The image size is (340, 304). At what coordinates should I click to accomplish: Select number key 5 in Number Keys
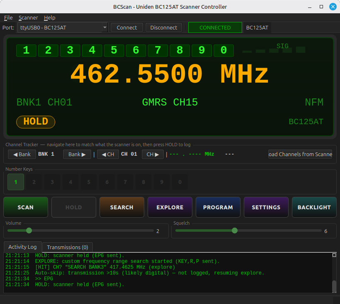(89, 182)
